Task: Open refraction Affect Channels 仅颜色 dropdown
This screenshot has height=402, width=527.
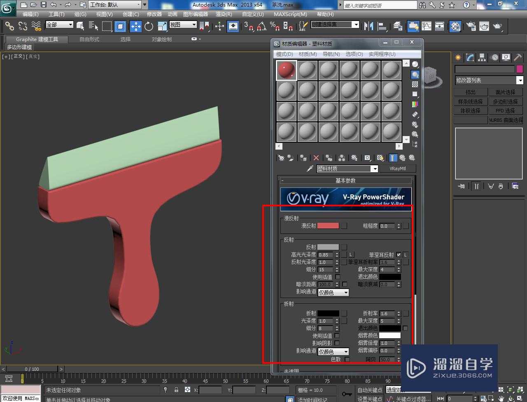Action: (333, 351)
